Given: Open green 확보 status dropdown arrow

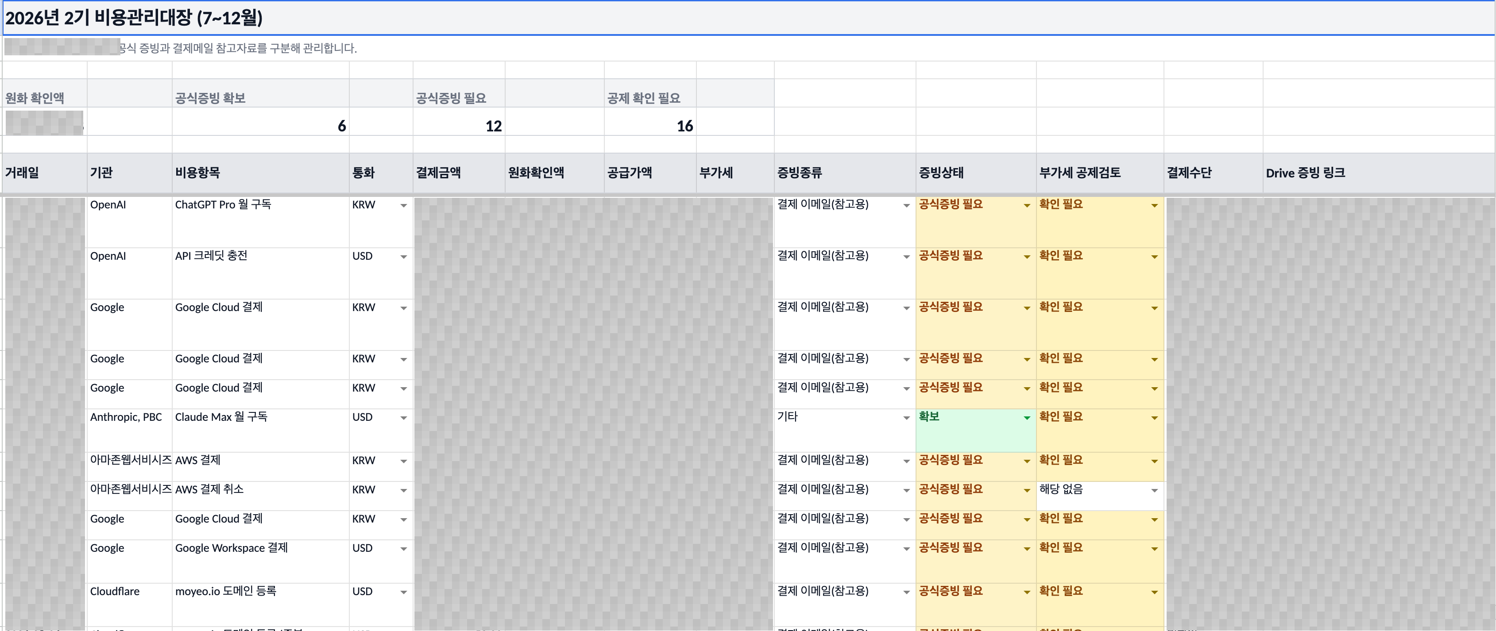Looking at the screenshot, I should coord(1026,418).
